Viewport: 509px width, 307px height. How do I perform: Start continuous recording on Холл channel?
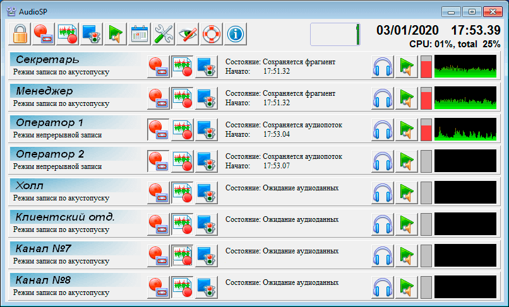point(159,192)
